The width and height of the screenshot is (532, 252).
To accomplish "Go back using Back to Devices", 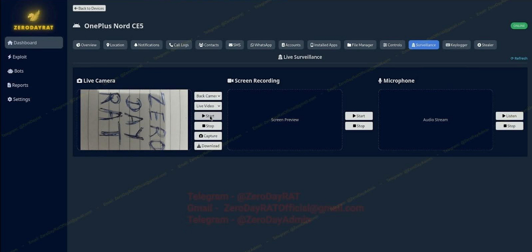I will [x=89, y=8].
